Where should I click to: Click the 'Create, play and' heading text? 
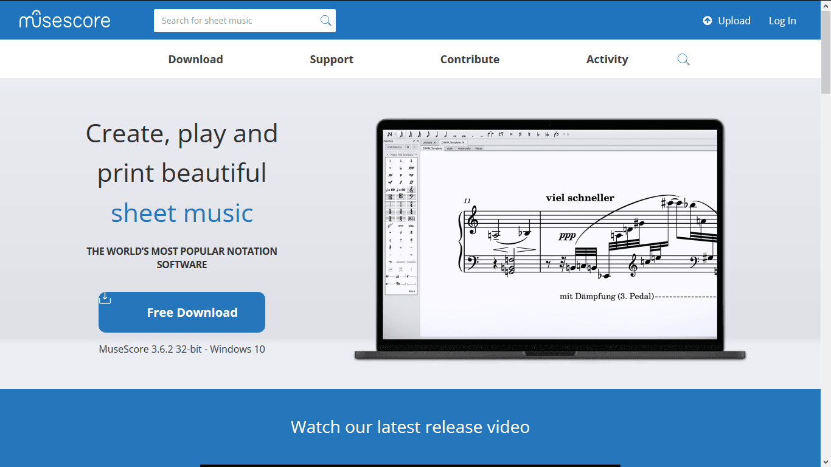pyautogui.click(x=182, y=133)
